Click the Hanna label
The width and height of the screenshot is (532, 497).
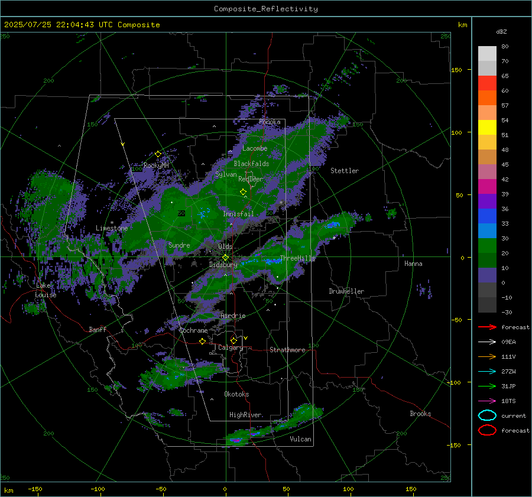coord(413,264)
